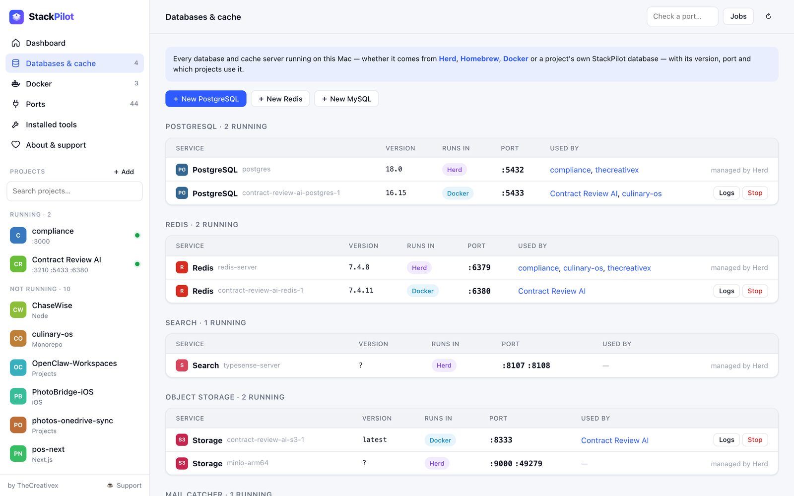The height and width of the screenshot is (496, 794).
Task: Click PG icon of contract-review-ai-postgres-1
Action: tap(182, 193)
